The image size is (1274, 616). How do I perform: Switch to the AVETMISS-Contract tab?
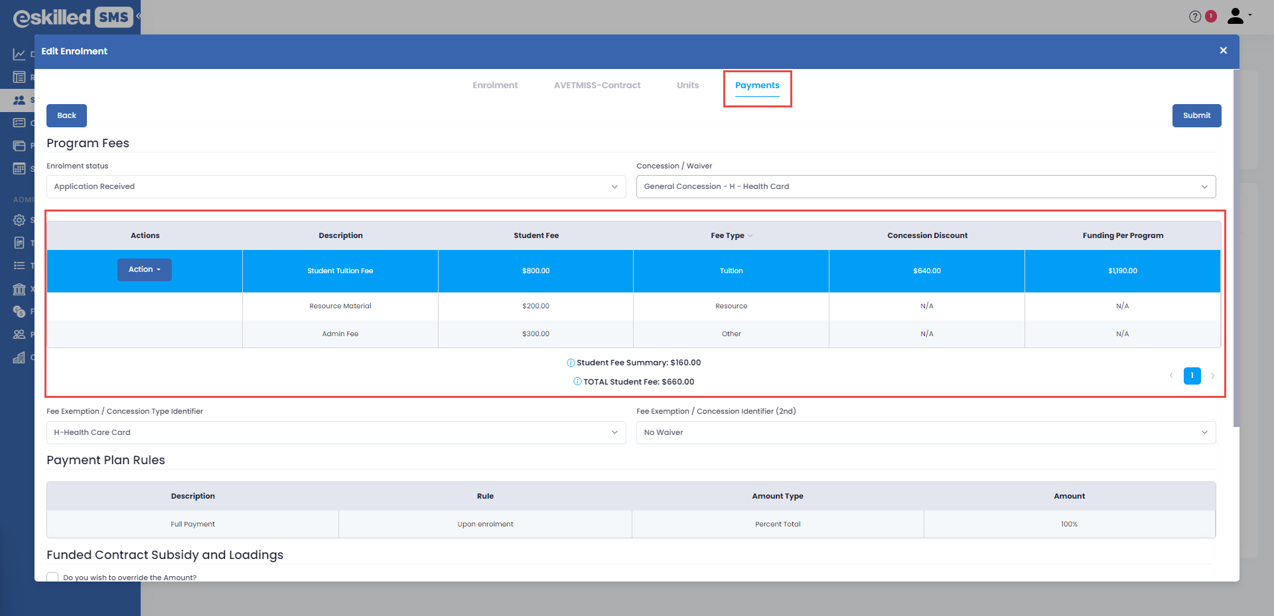(597, 86)
